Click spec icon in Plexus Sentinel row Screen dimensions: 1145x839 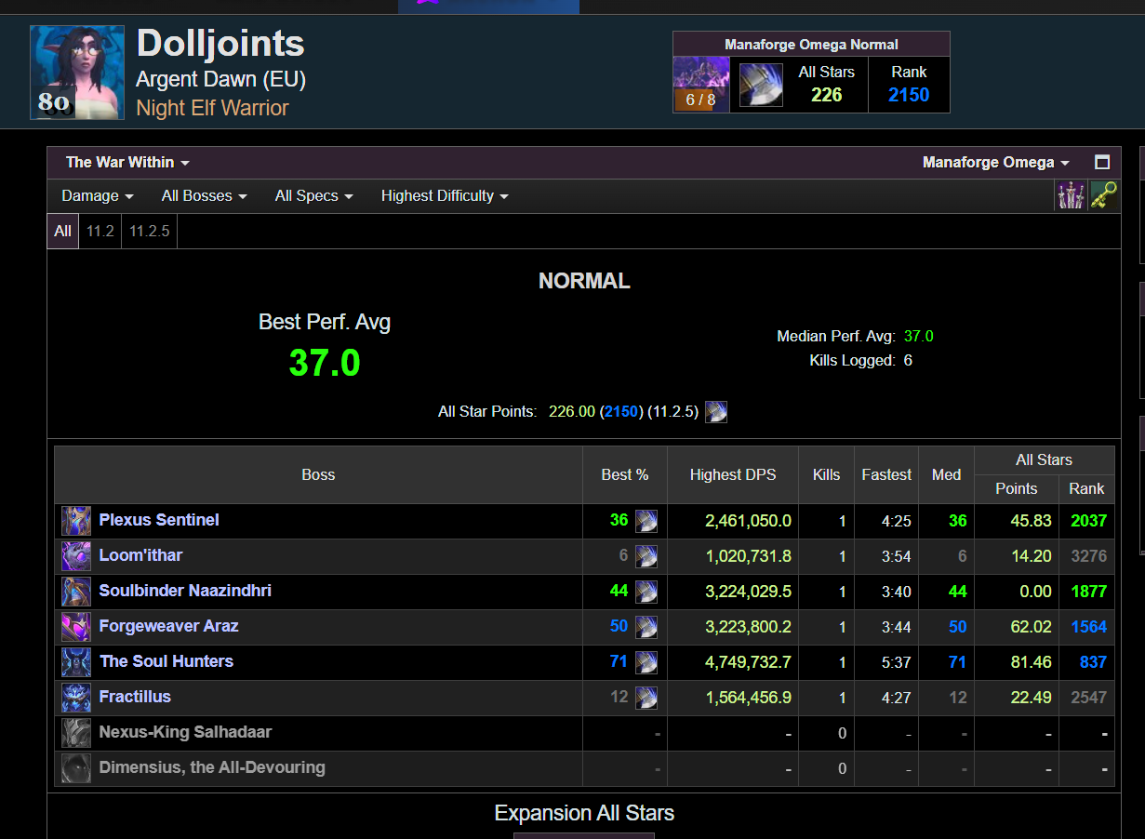646,521
